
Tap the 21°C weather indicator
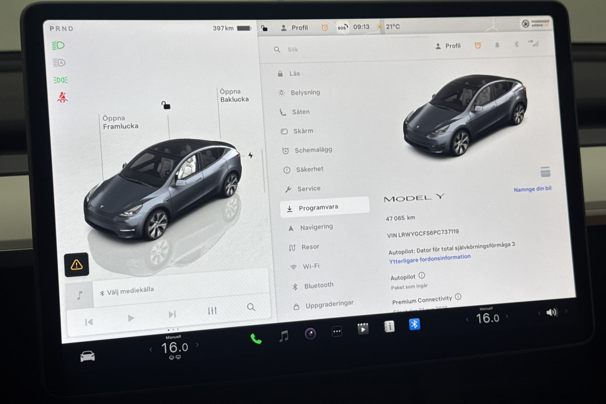[392, 27]
